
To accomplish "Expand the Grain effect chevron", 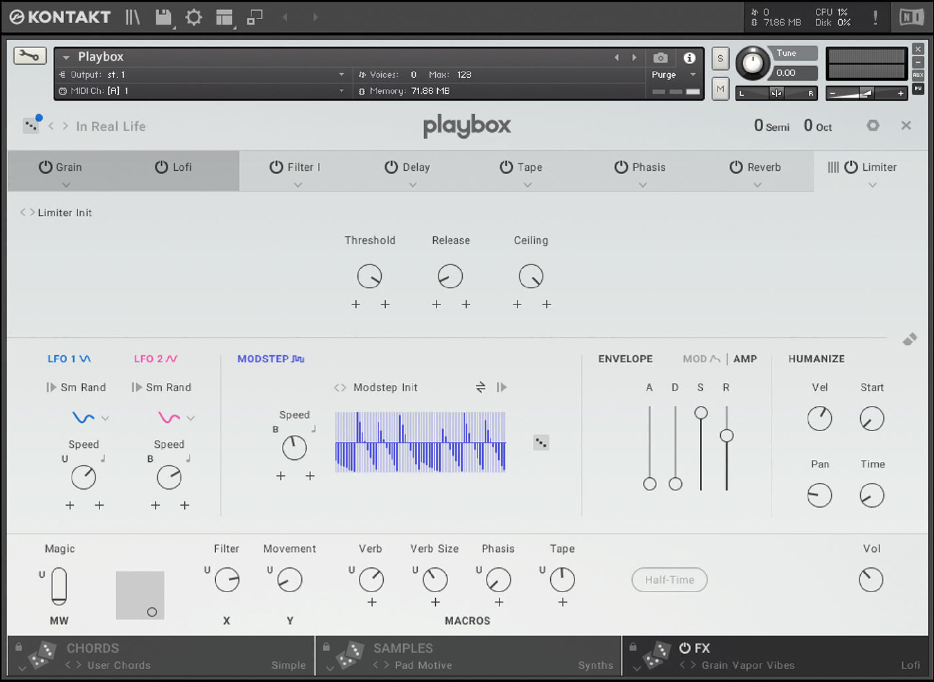I will pyautogui.click(x=67, y=185).
